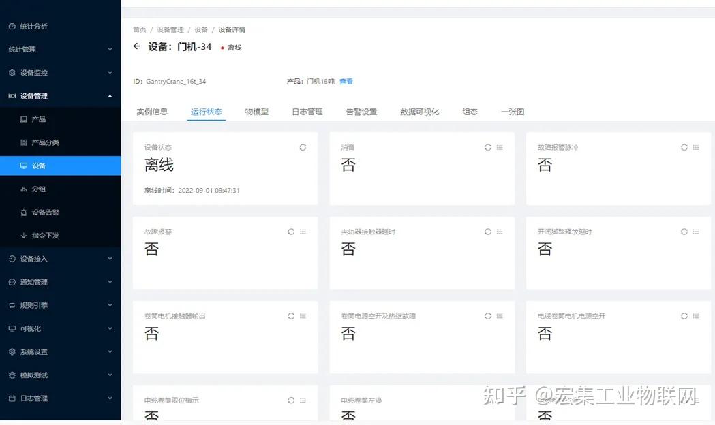Refresh the 电缆卷筒电机电源空开 card

[684, 315]
